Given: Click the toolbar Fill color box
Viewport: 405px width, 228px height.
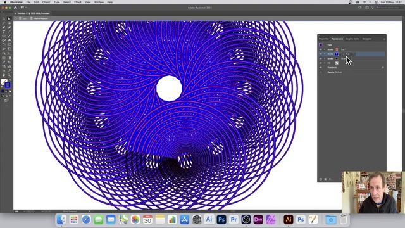Looking at the screenshot, I should 3,81.
